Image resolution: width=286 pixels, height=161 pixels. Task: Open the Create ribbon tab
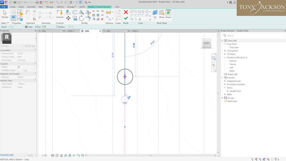[12, 7]
